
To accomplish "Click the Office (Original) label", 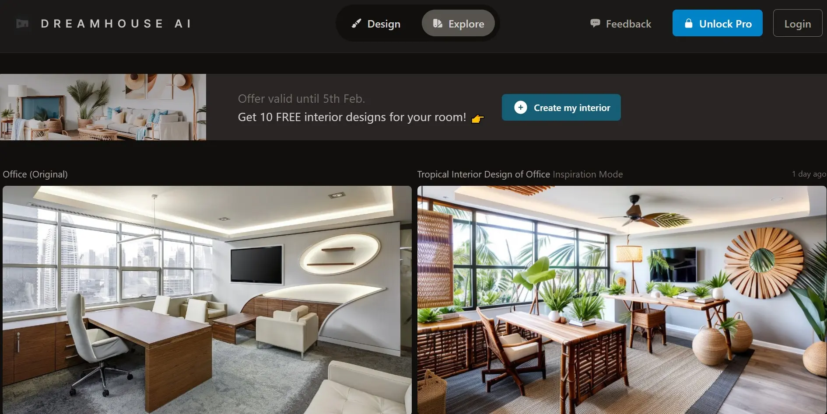I will click(x=35, y=174).
